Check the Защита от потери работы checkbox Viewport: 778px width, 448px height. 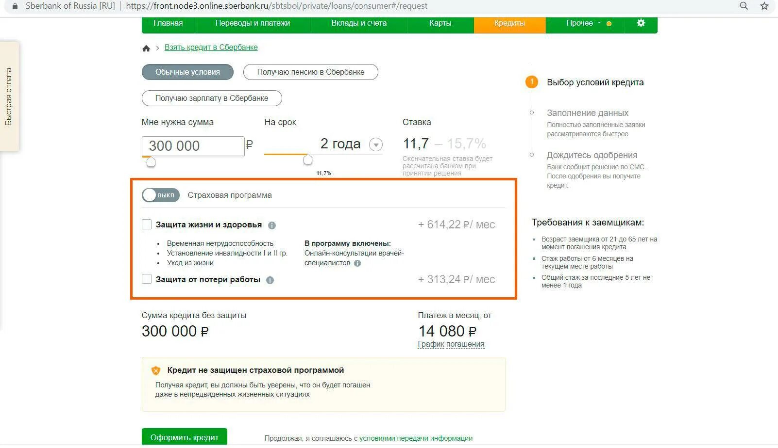tap(147, 279)
